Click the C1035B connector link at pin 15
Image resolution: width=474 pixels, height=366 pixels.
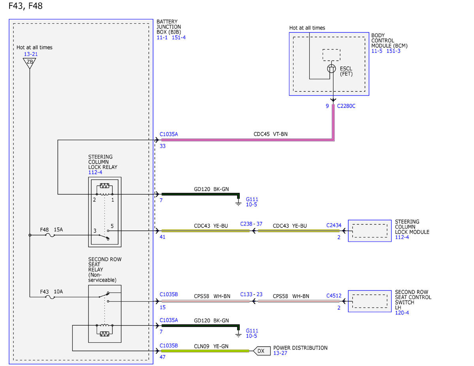tap(169, 294)
